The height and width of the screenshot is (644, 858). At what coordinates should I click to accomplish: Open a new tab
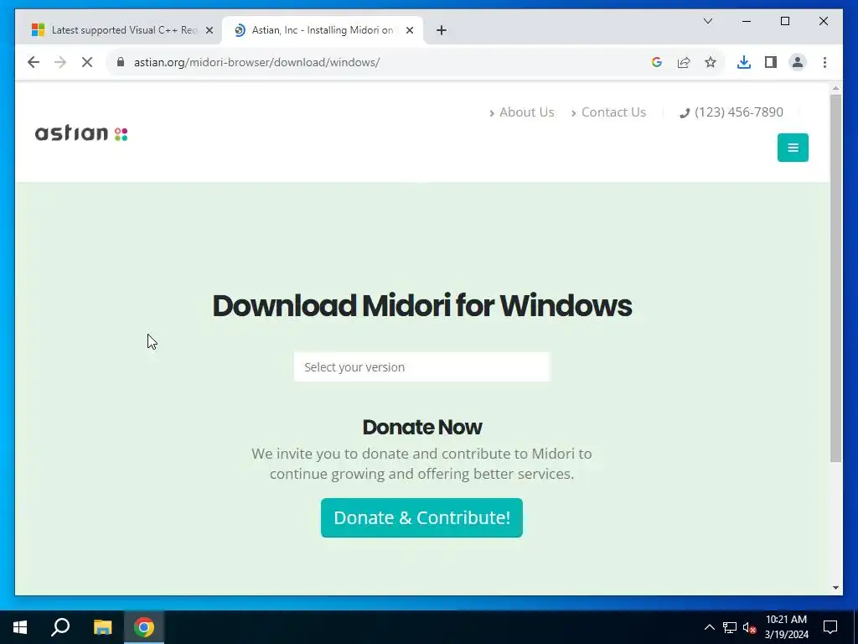442,30
